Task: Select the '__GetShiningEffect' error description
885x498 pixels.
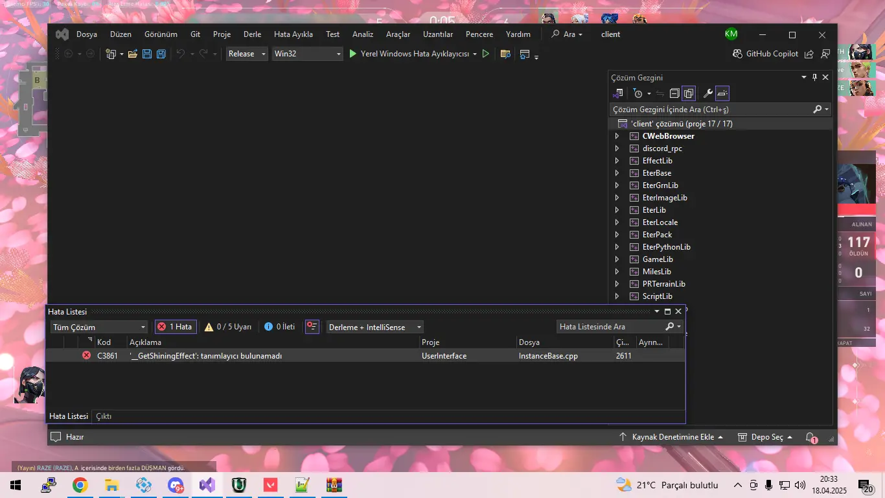Action: (205, 356)
